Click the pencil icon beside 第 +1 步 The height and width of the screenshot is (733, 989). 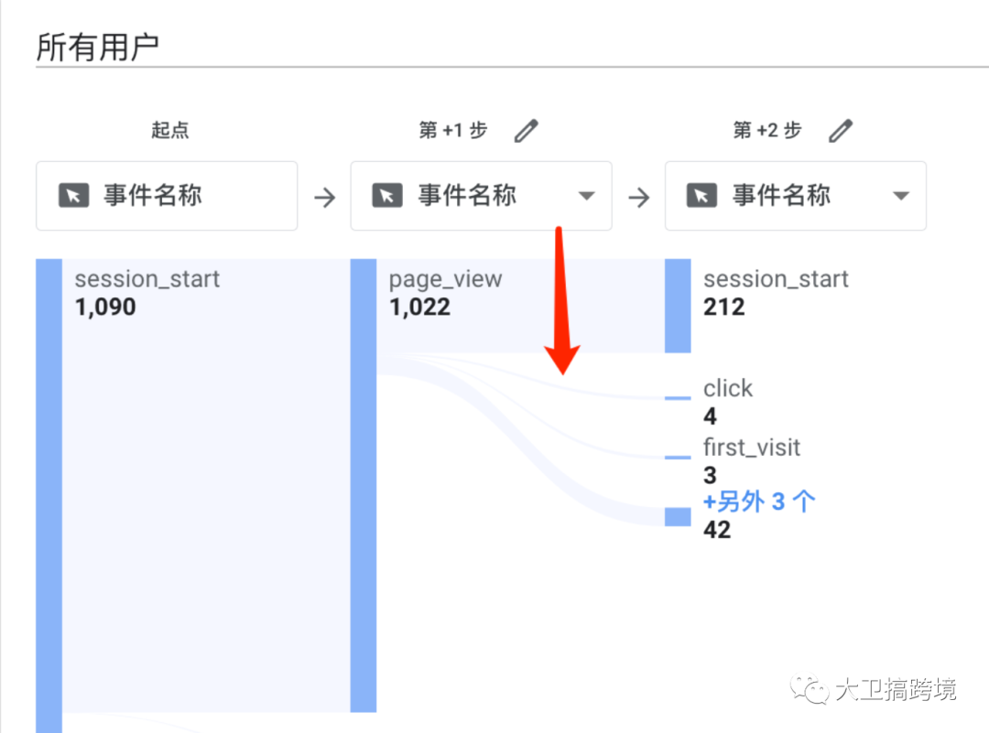526,131
